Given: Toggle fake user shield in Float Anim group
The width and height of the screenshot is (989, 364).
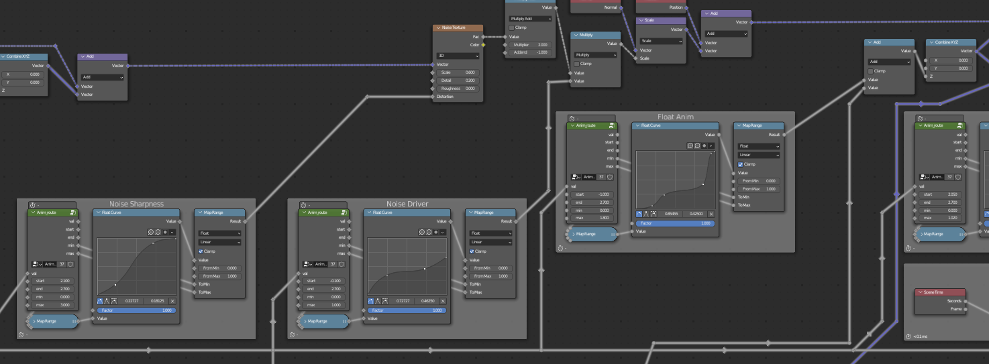Looking at the screenshot, I should pyautogui.click(x=610, y=177).
